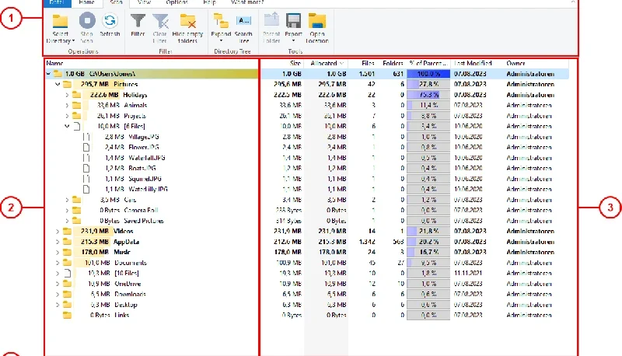This screenshot has width=622, height=356.
Task: Click the [10 Files] group icon
Action: pyautogui.click(x=68, y=273)
